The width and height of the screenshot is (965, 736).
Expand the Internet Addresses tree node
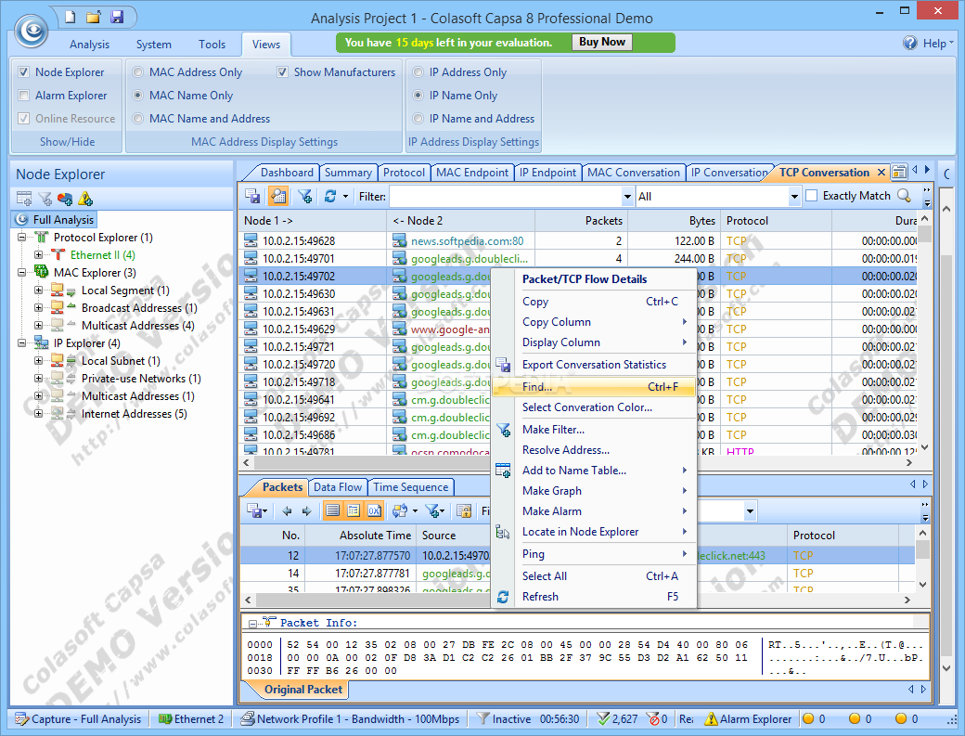[x=38, y=414]
